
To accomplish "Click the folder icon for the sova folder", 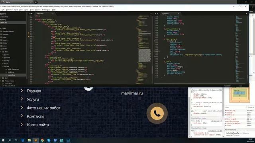I will (x=2, y=46).
